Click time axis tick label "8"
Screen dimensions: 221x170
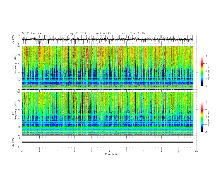161,151
